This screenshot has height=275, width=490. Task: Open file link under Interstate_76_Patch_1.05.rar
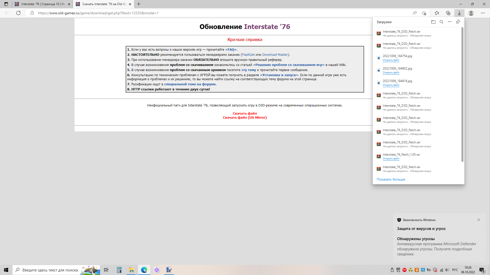tap(391, 159)
